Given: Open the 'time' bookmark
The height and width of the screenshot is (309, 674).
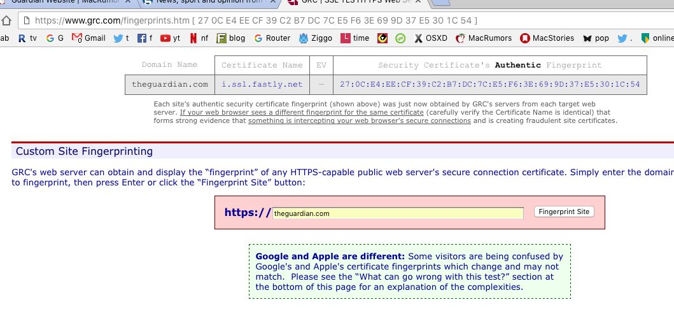Looking at the screenshot, I should point(355,38).
